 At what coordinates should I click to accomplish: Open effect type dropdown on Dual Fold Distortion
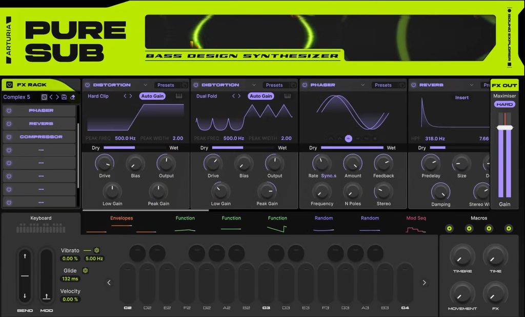254,85
